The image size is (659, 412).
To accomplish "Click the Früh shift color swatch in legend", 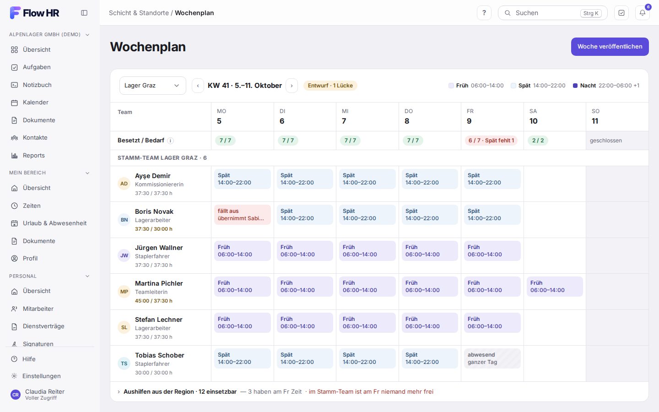I will (x=451, y=86).
